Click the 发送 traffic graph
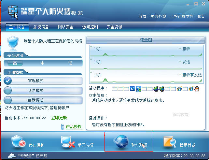This screenshot has width=209, height=160. pos(146,64)
